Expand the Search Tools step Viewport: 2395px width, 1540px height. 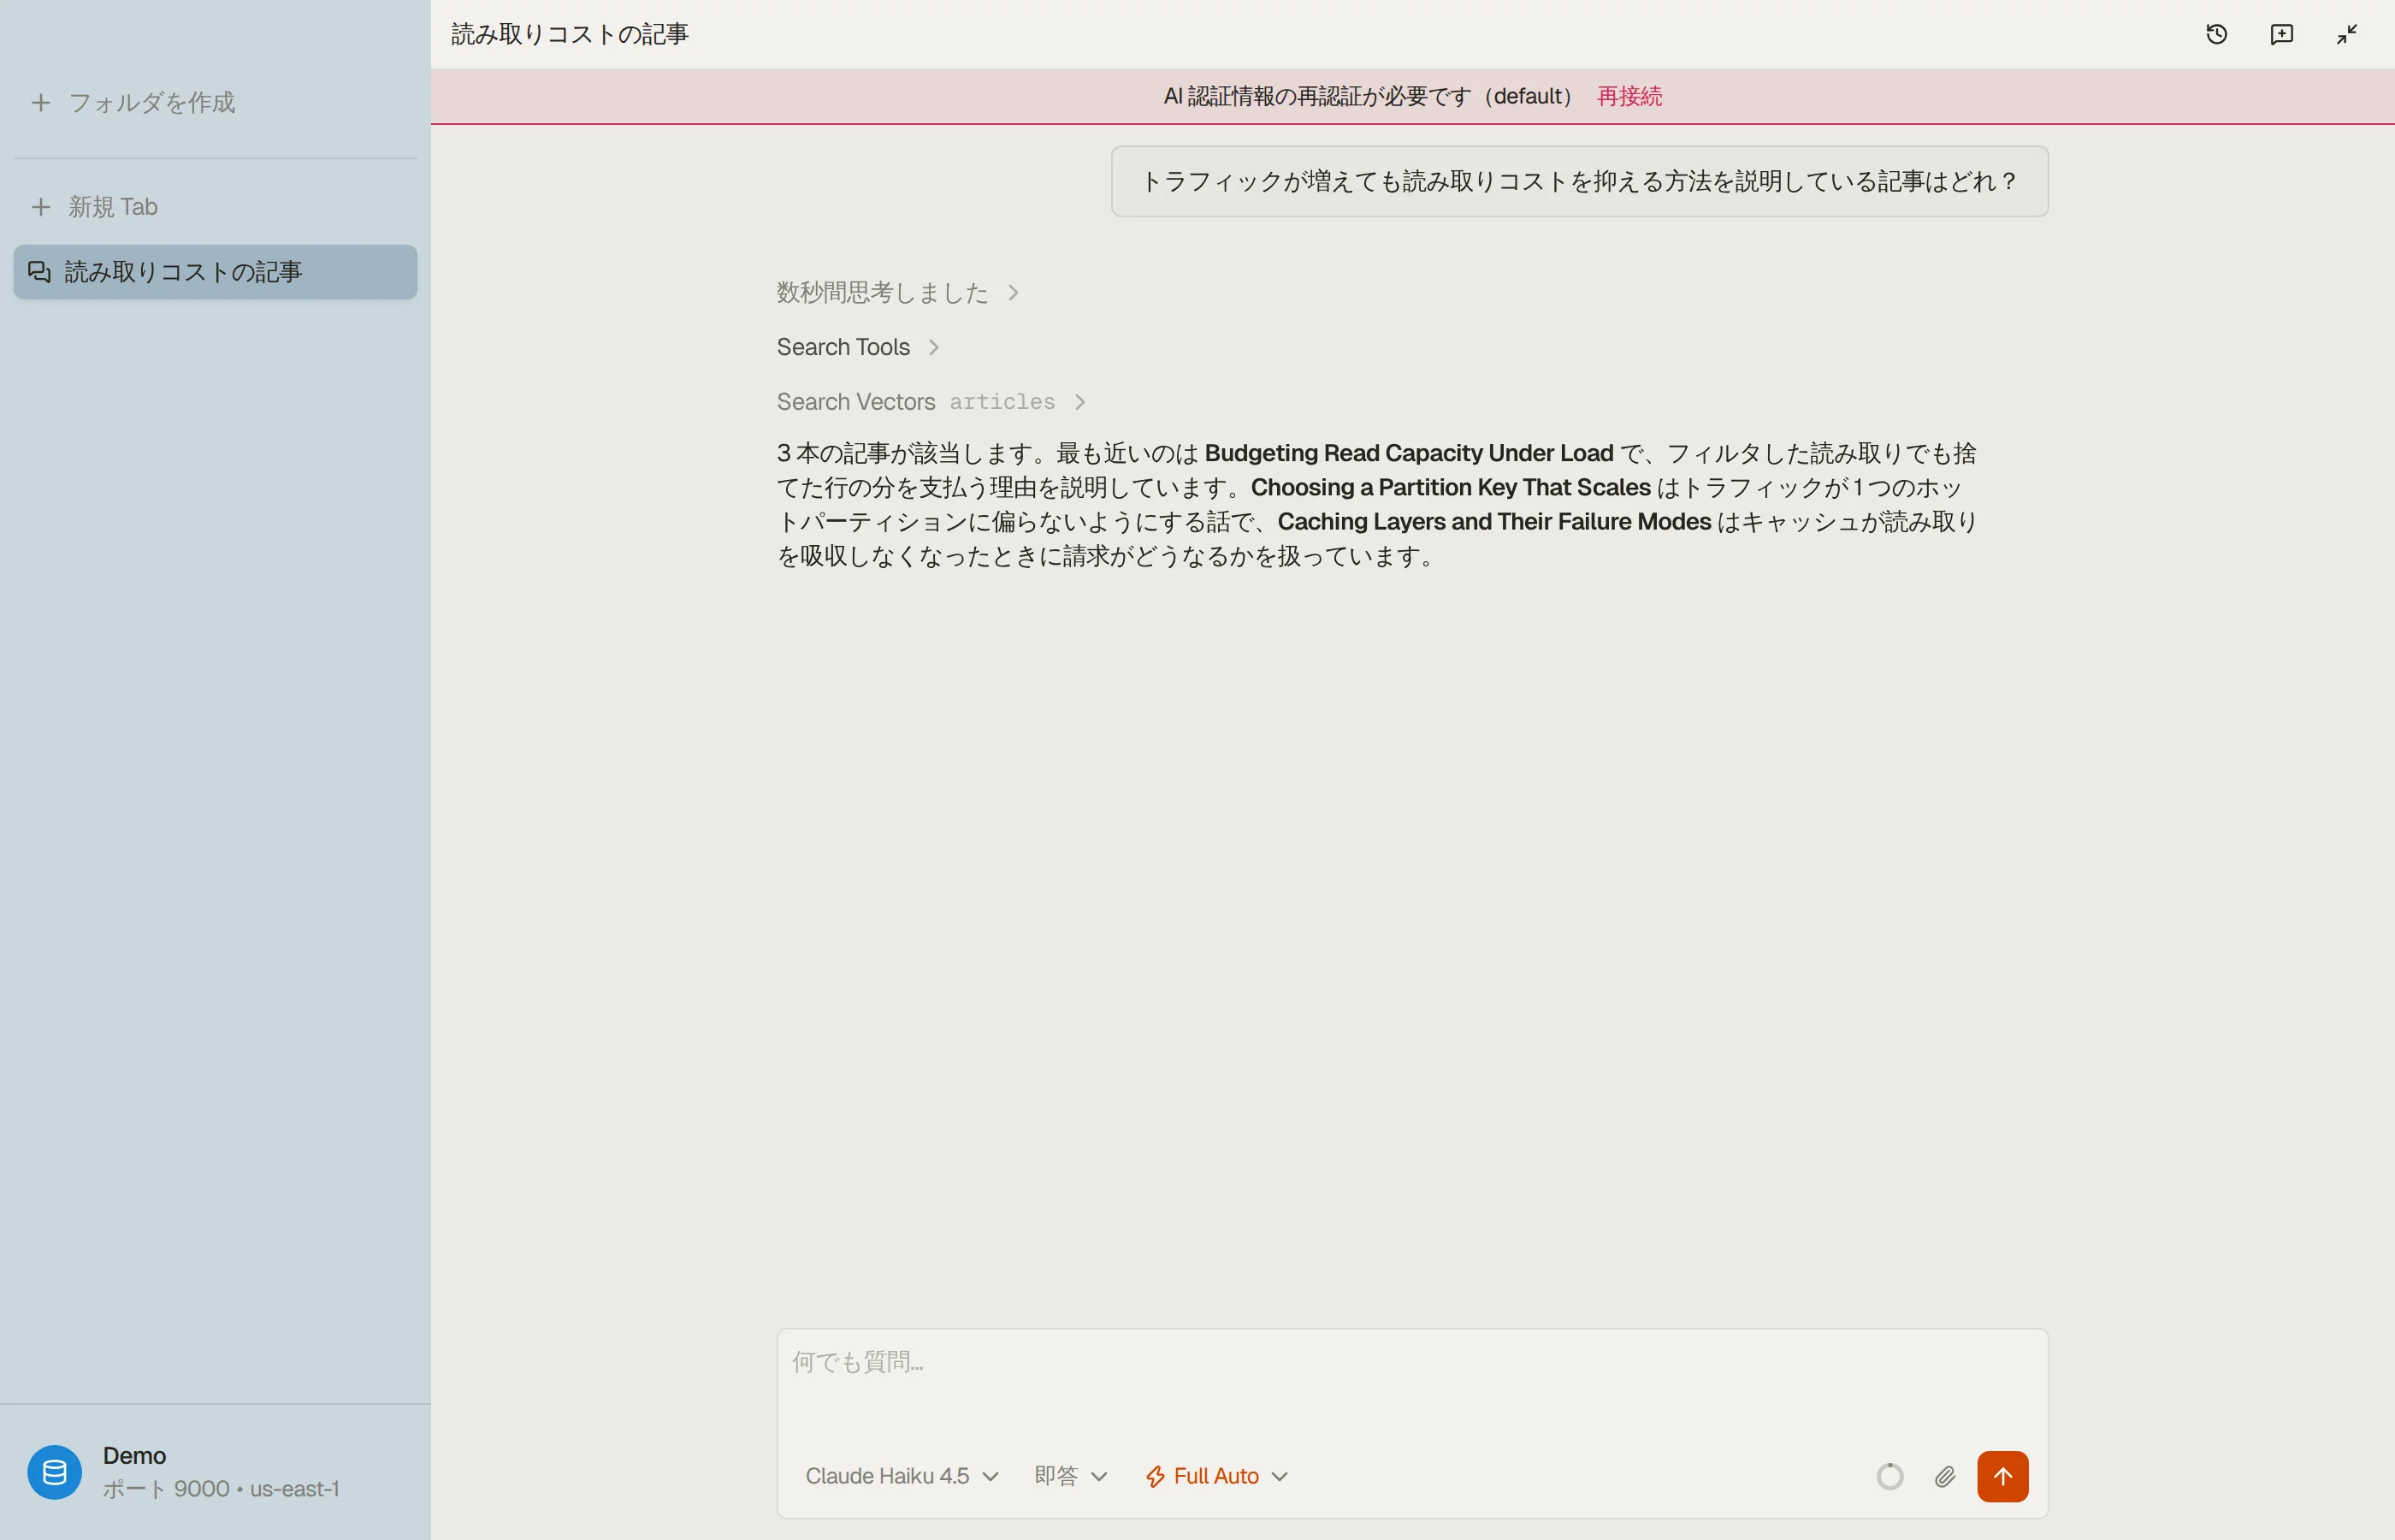tap(858, 347)
